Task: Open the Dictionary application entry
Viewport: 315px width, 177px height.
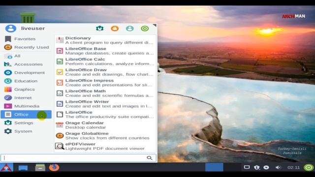Action: pos(105,40)
